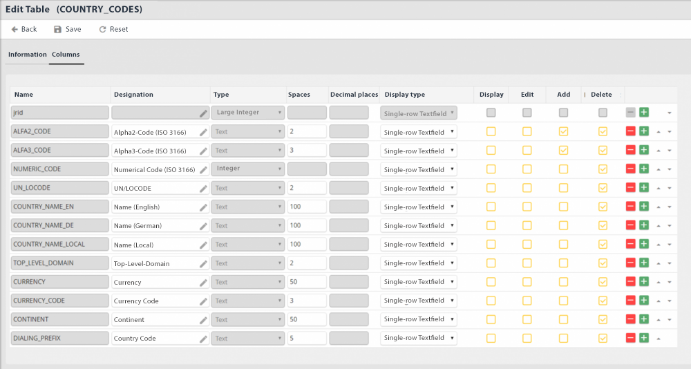Add a column after CURRENCY row

point(644,281)
